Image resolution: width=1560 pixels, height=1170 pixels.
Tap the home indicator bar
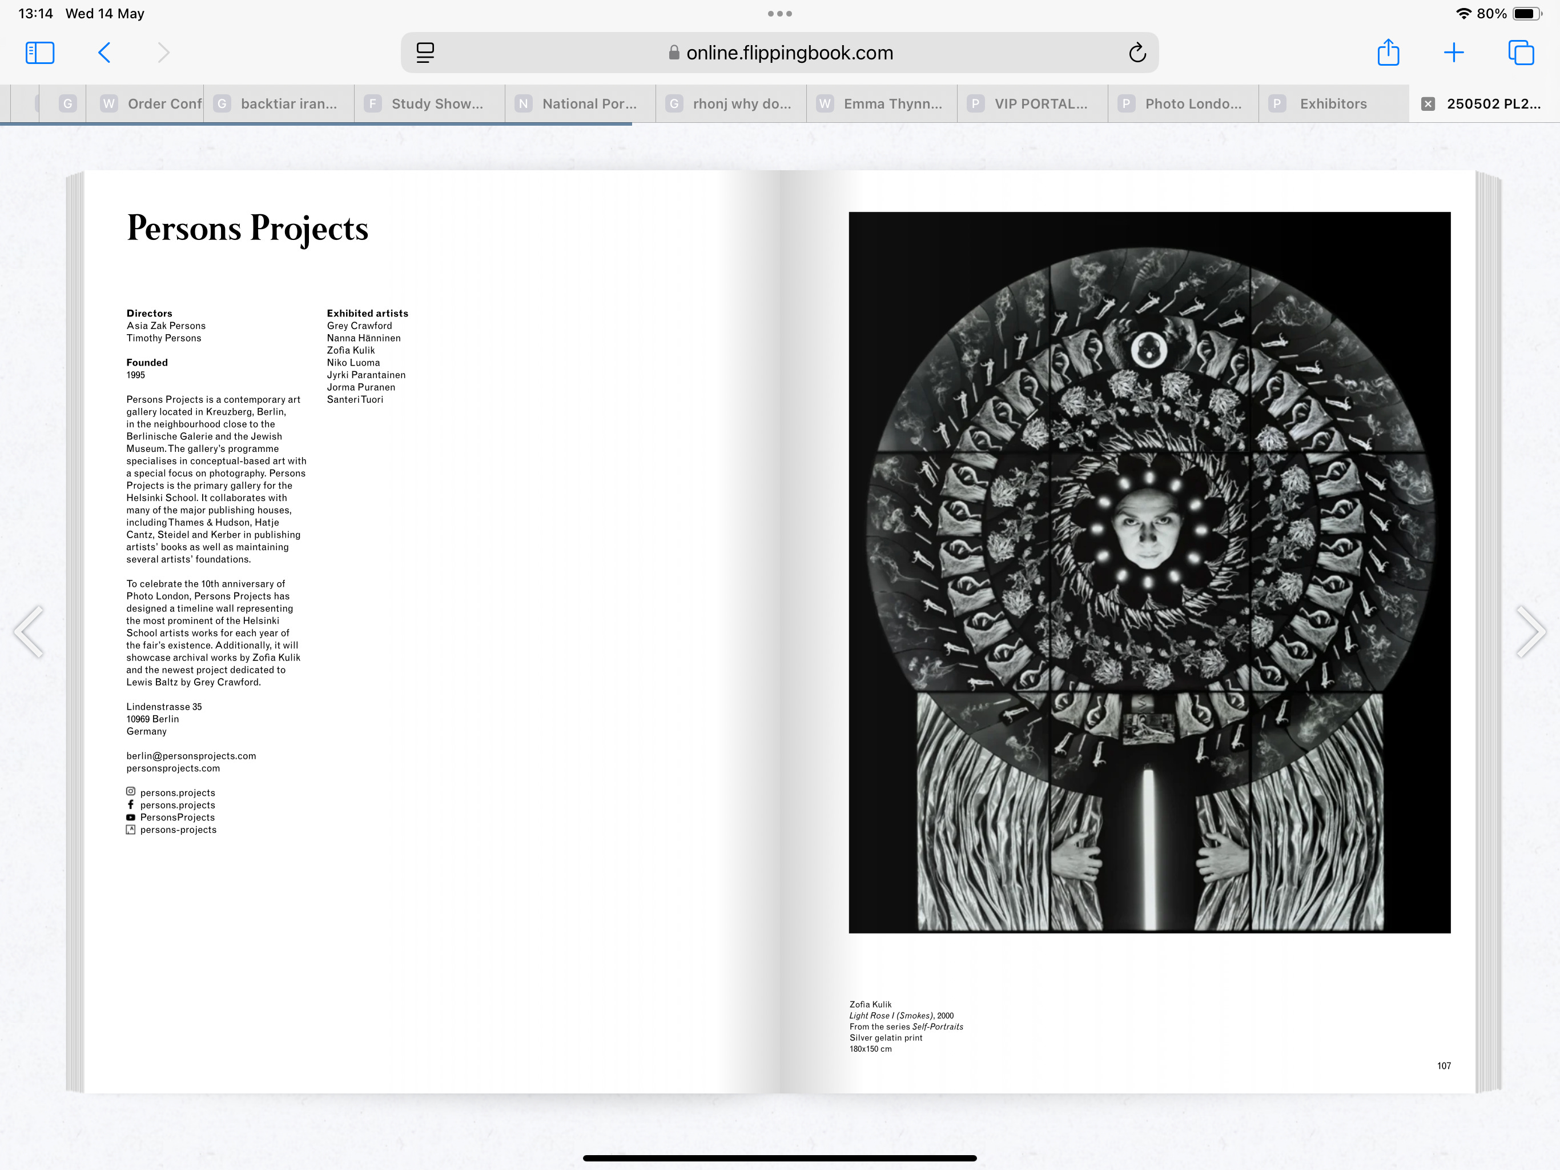coord(779,1158)
